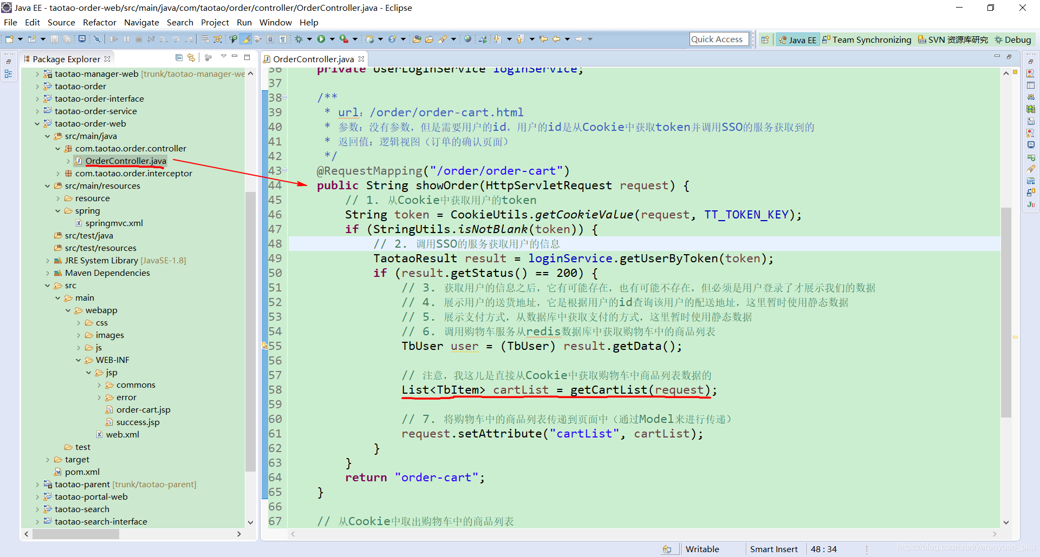Open the Console fast view icon
Screen dimensions: 1040x557
pos(1031,145)
